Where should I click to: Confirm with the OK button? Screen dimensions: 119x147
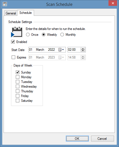pyautogui.click(x=77, y=138)
